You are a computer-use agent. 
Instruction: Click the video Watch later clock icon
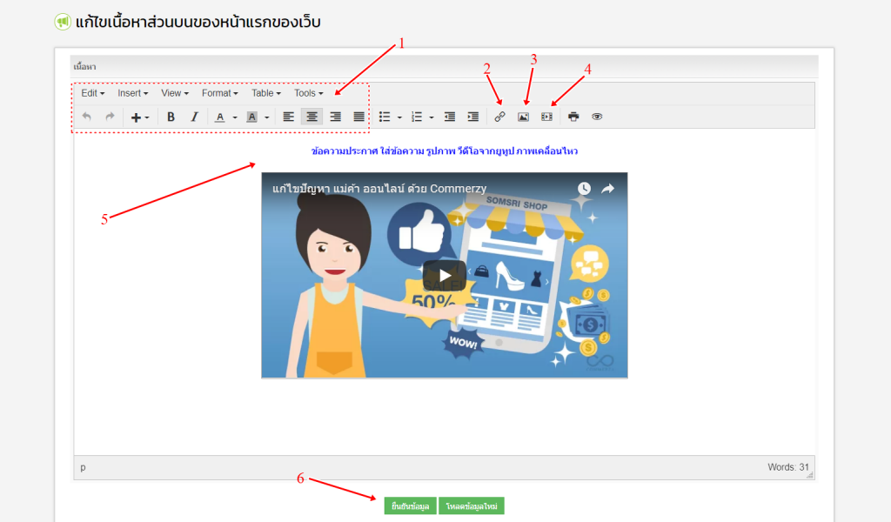[x=584, y=189]
